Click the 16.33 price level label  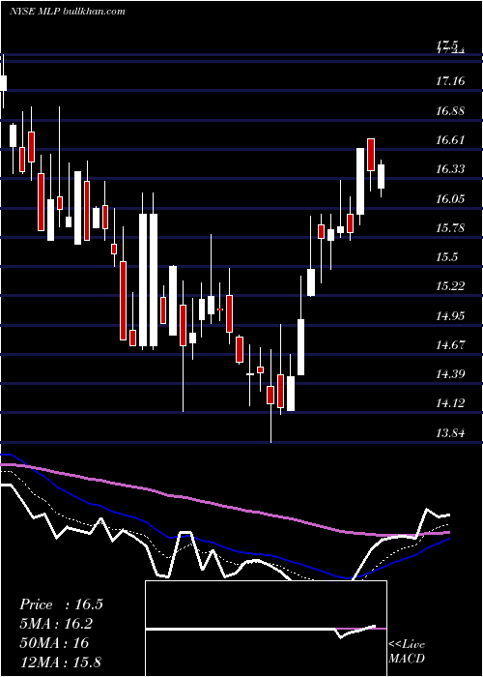450,169
